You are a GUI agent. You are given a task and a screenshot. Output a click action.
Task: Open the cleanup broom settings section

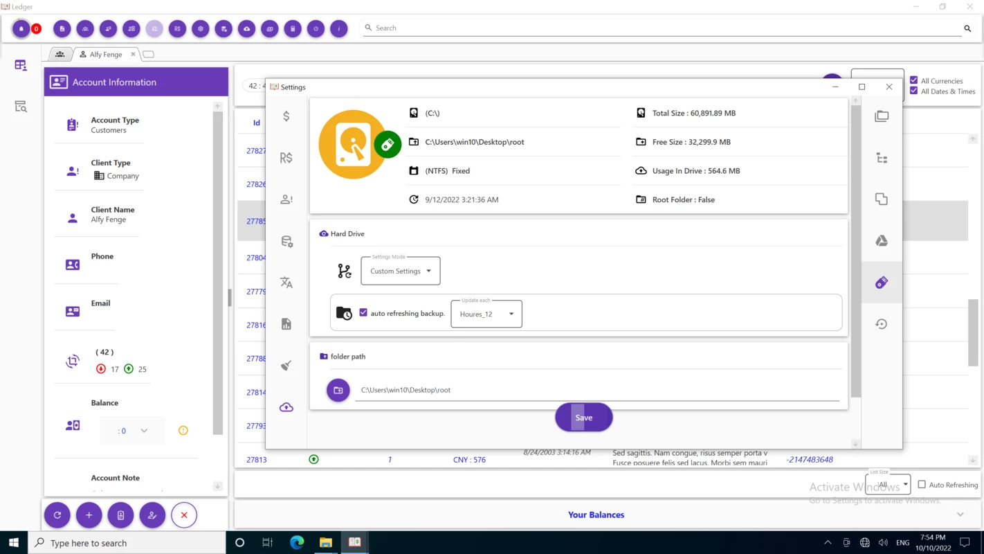point(286,366)
